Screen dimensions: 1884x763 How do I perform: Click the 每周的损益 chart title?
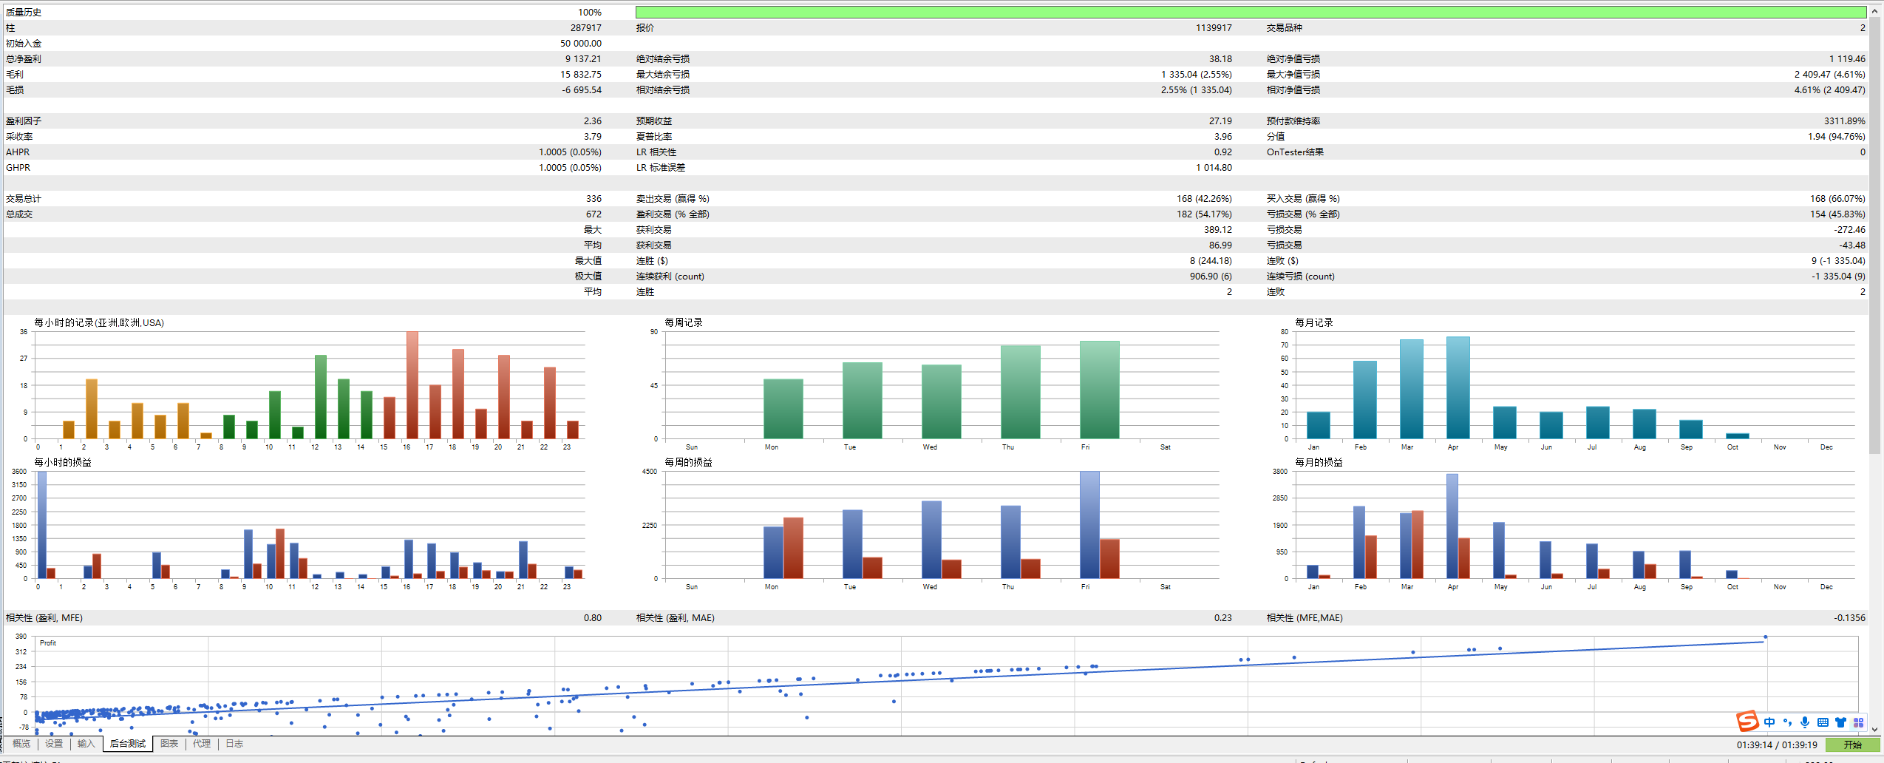(688, 462)
